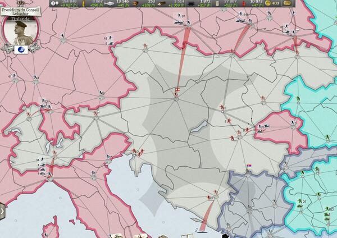The width and height of the screenshot is (337, 238).
Task: Select the infantry unit of 37
Action: pos(109,157)
